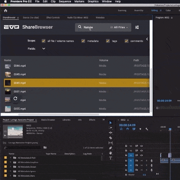Screen dimensions: 180x180
Task: Click the new bin folder icon beside project search
Action: (x=45, y=147)
